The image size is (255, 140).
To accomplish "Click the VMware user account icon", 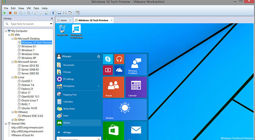I will click(x=59, y=56).
